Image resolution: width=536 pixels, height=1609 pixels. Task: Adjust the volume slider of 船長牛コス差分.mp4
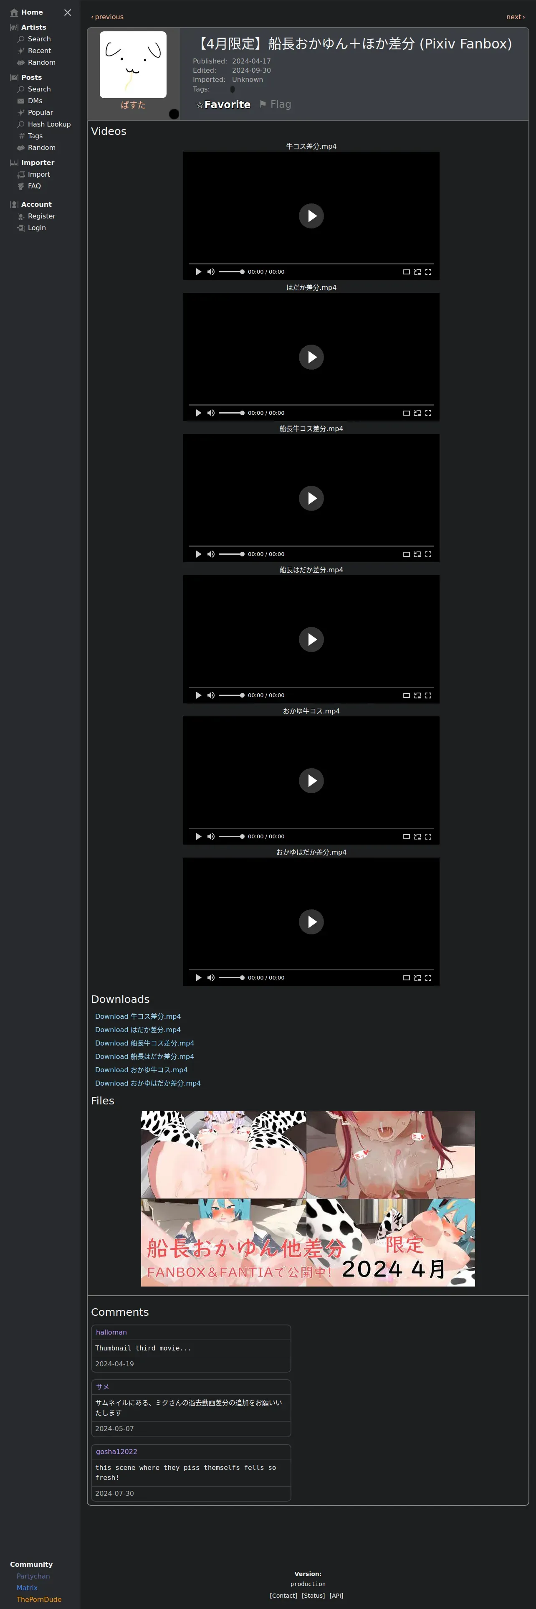click(x=231, y=554)
